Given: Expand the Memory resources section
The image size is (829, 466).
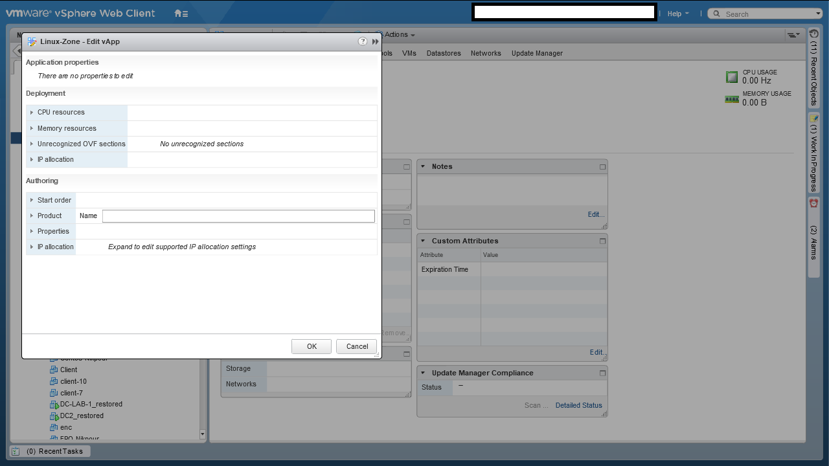Looking at the screenshot, I should (x=32, y=128).
